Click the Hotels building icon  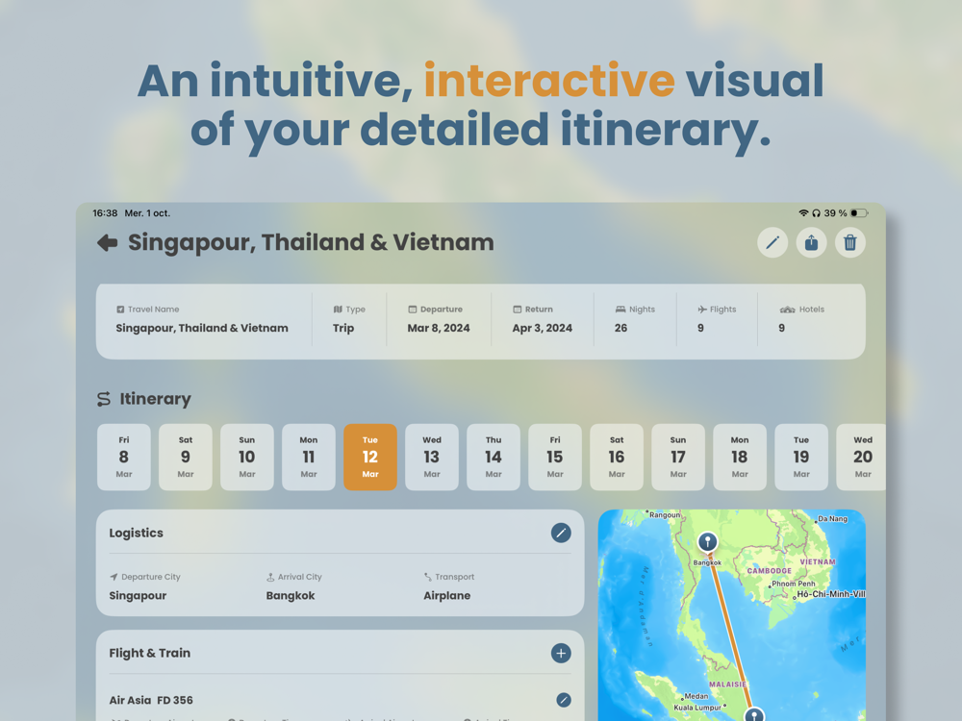pyautogui.click(x=787, y=310)
